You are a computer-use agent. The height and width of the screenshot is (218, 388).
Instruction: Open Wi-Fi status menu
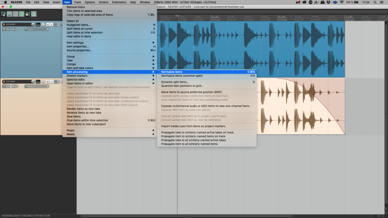point(342,2)
